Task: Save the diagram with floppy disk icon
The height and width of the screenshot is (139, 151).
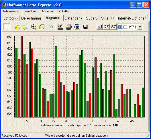Action: 85,27
